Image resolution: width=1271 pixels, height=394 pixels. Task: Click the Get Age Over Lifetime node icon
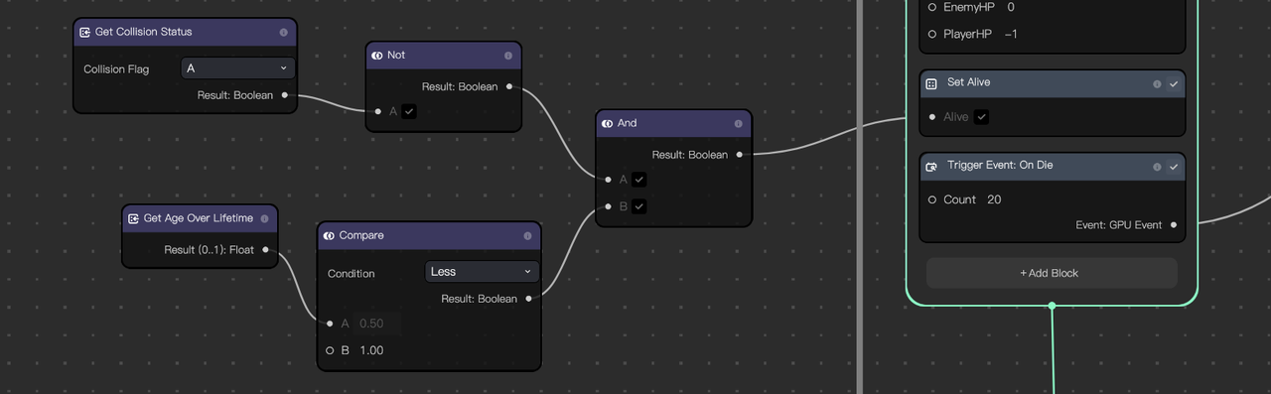pyautogui.click(x=133, y=218)
